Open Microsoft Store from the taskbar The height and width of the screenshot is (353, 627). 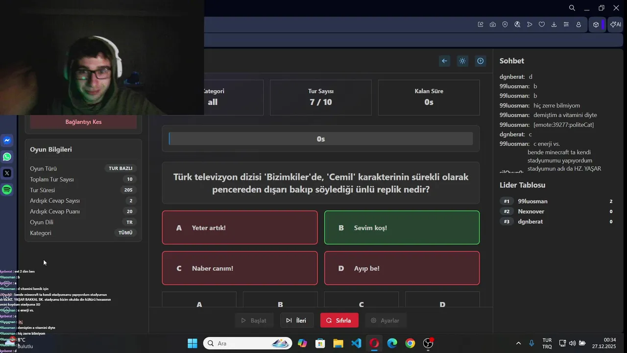[x=320, y=343]
